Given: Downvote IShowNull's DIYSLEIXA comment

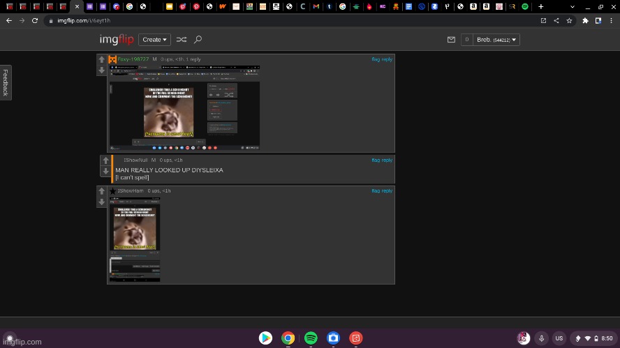Looking at the screenshot, I should pyautogui.click(x=105, y=172).
